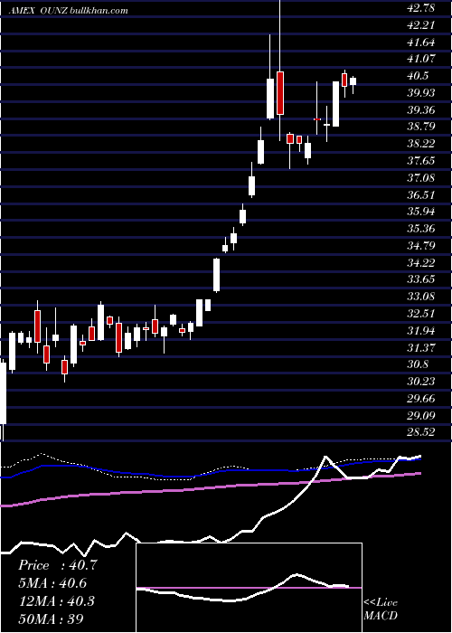Click the 31.37 price axis label
This screenshot has width=452, height=633.
(x=421, y=347)
